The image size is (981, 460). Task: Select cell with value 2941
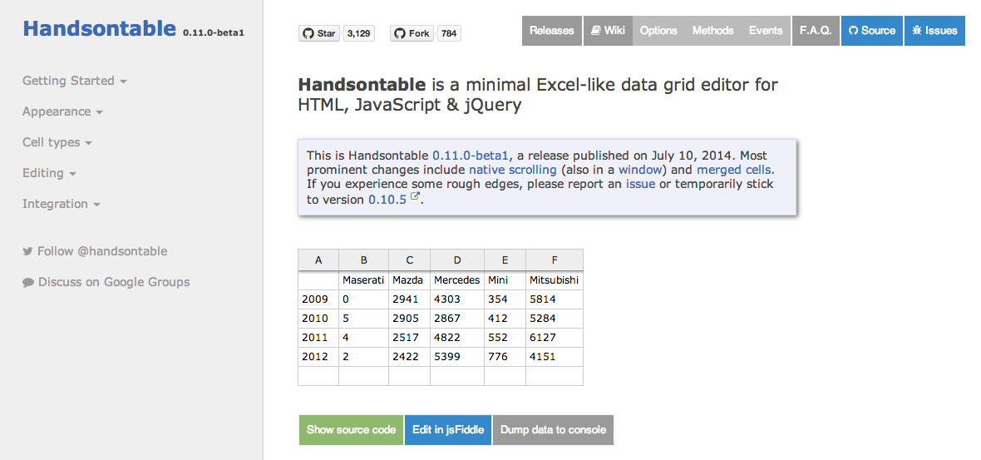click(410, 299)
